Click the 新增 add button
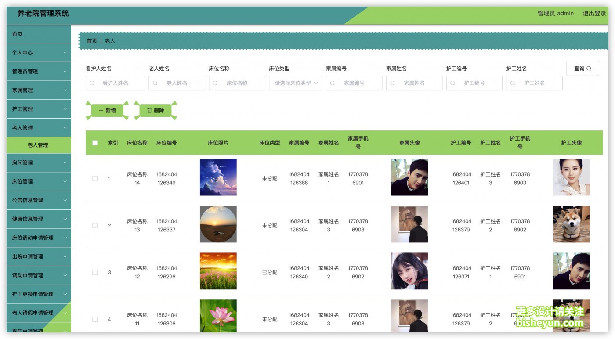Screen dimensions: 615x339 click(x=107, y=111)
